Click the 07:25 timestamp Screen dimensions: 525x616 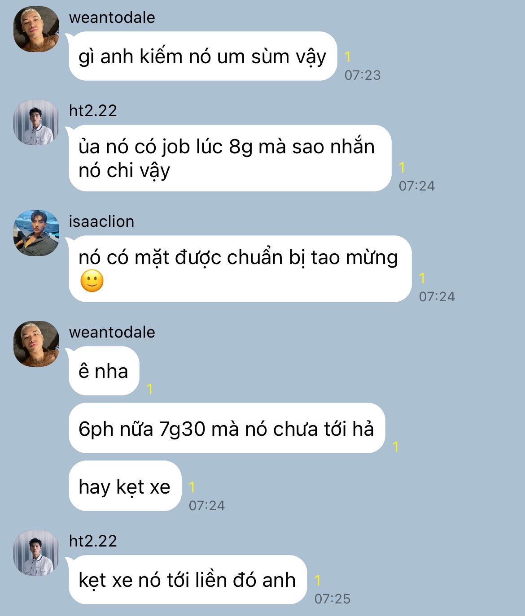tap(332, 599)
